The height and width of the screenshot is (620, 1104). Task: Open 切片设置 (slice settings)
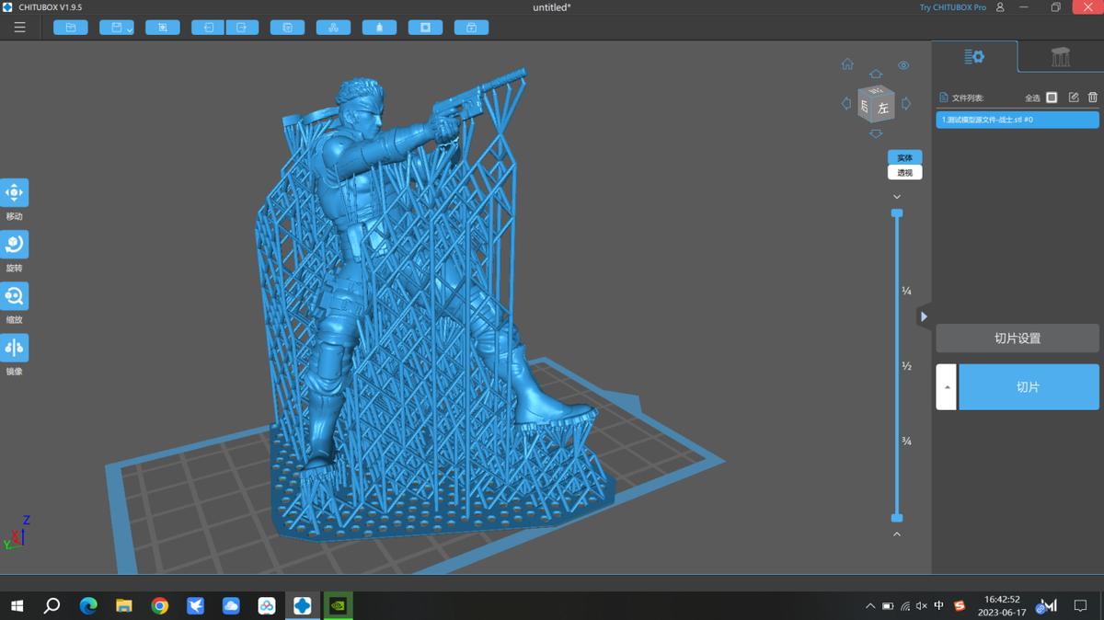(1017, 339)
